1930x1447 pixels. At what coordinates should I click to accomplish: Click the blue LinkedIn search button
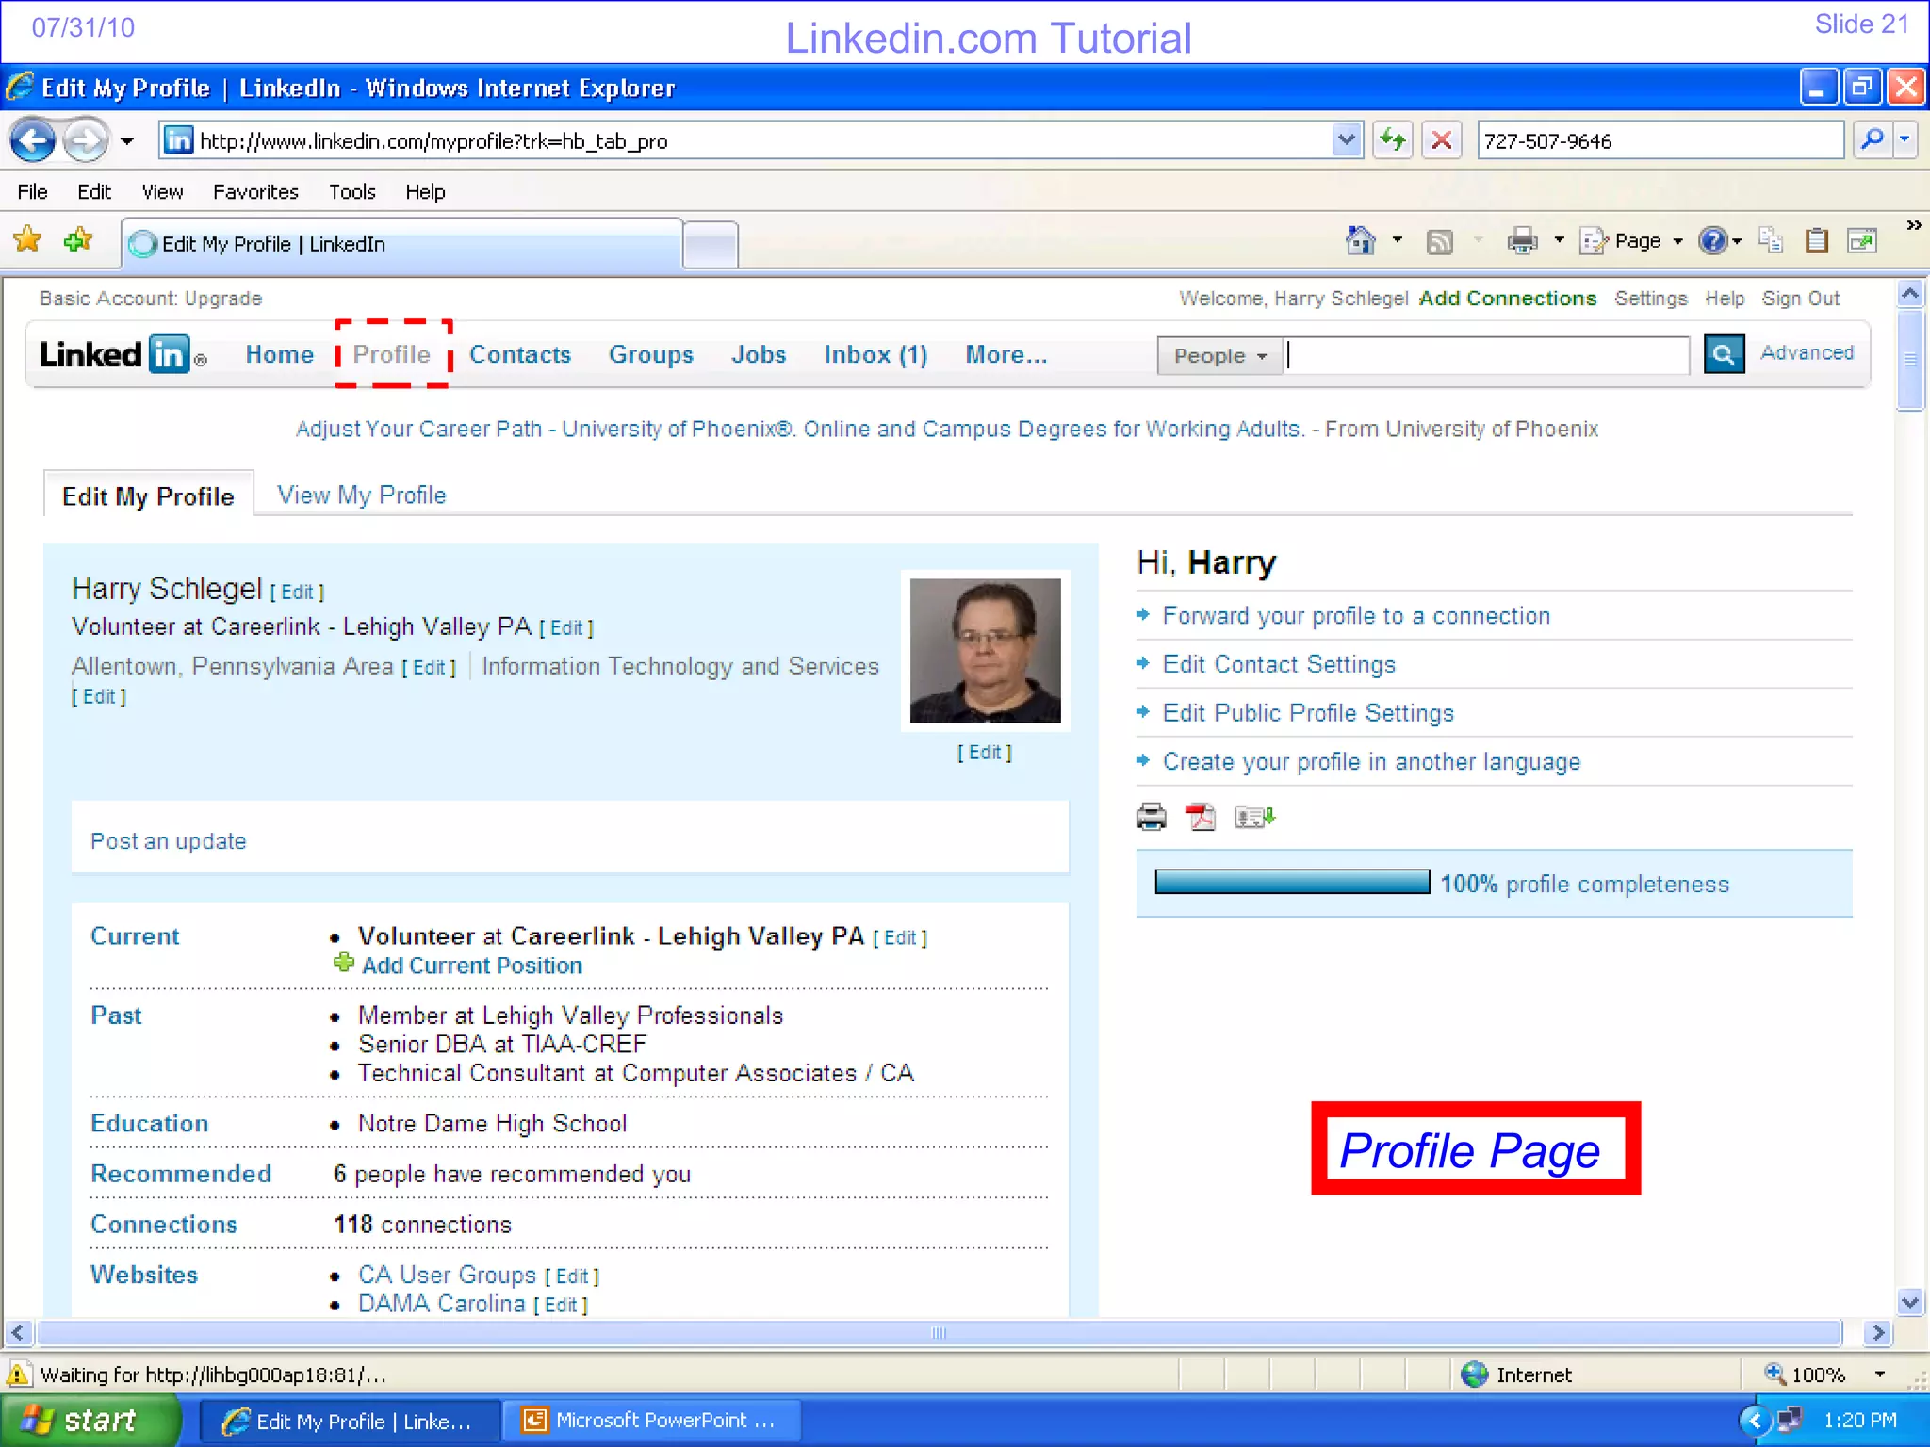click(1724, 354)
